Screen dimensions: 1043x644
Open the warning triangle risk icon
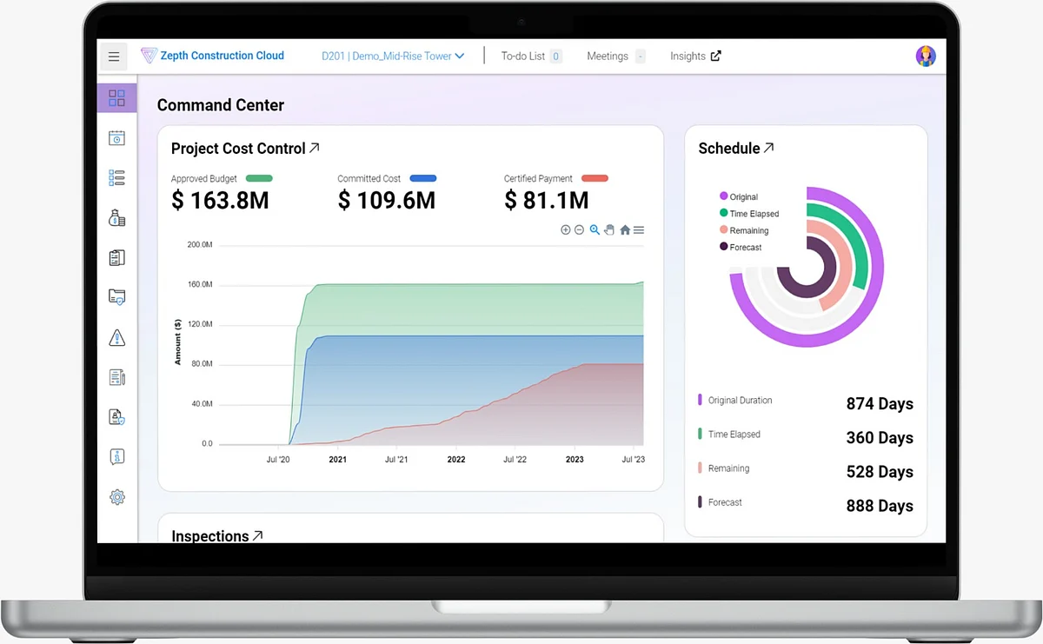116,338
